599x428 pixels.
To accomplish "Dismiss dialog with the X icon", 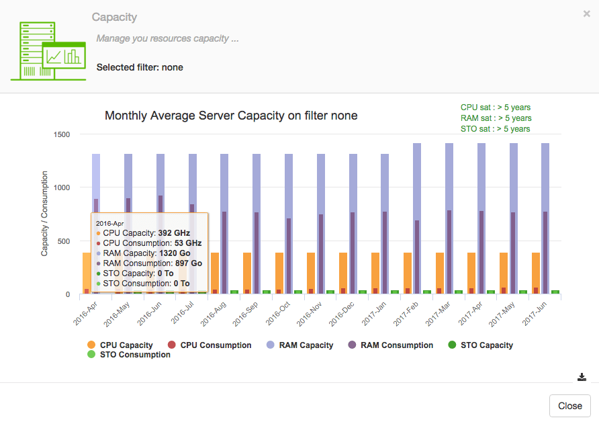I will (x=586, y=14).
